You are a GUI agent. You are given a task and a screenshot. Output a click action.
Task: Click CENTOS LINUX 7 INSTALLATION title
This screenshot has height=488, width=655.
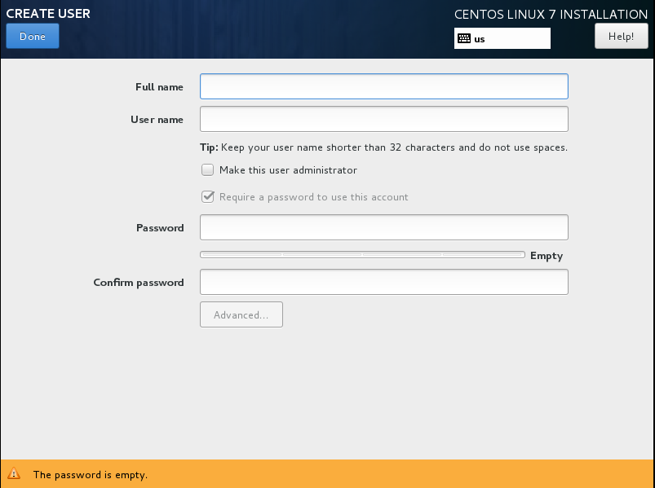(551, 15)
